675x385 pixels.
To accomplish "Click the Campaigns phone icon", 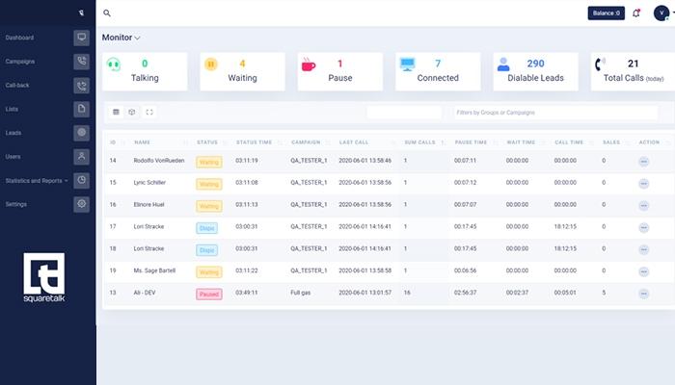I will [81, 62].
